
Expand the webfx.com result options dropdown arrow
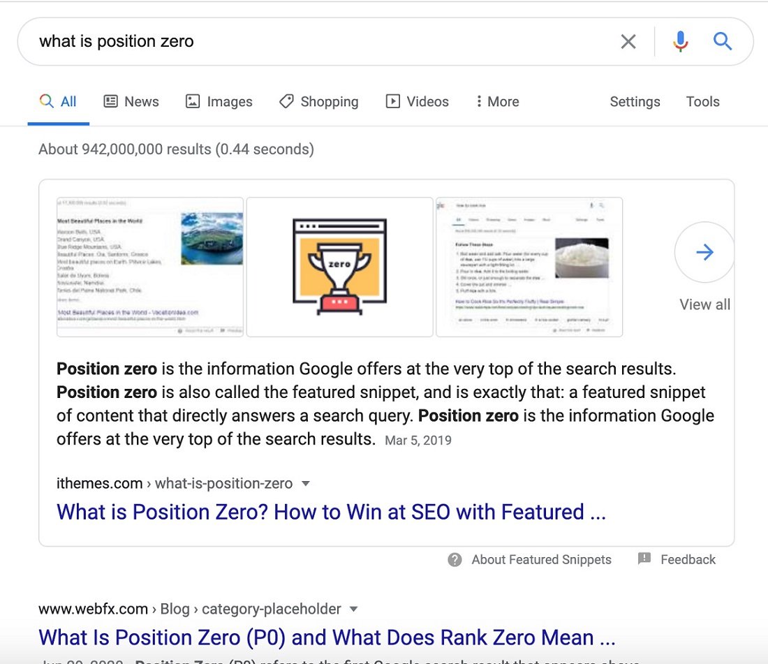pyautogui.click(x=353, y=609)
